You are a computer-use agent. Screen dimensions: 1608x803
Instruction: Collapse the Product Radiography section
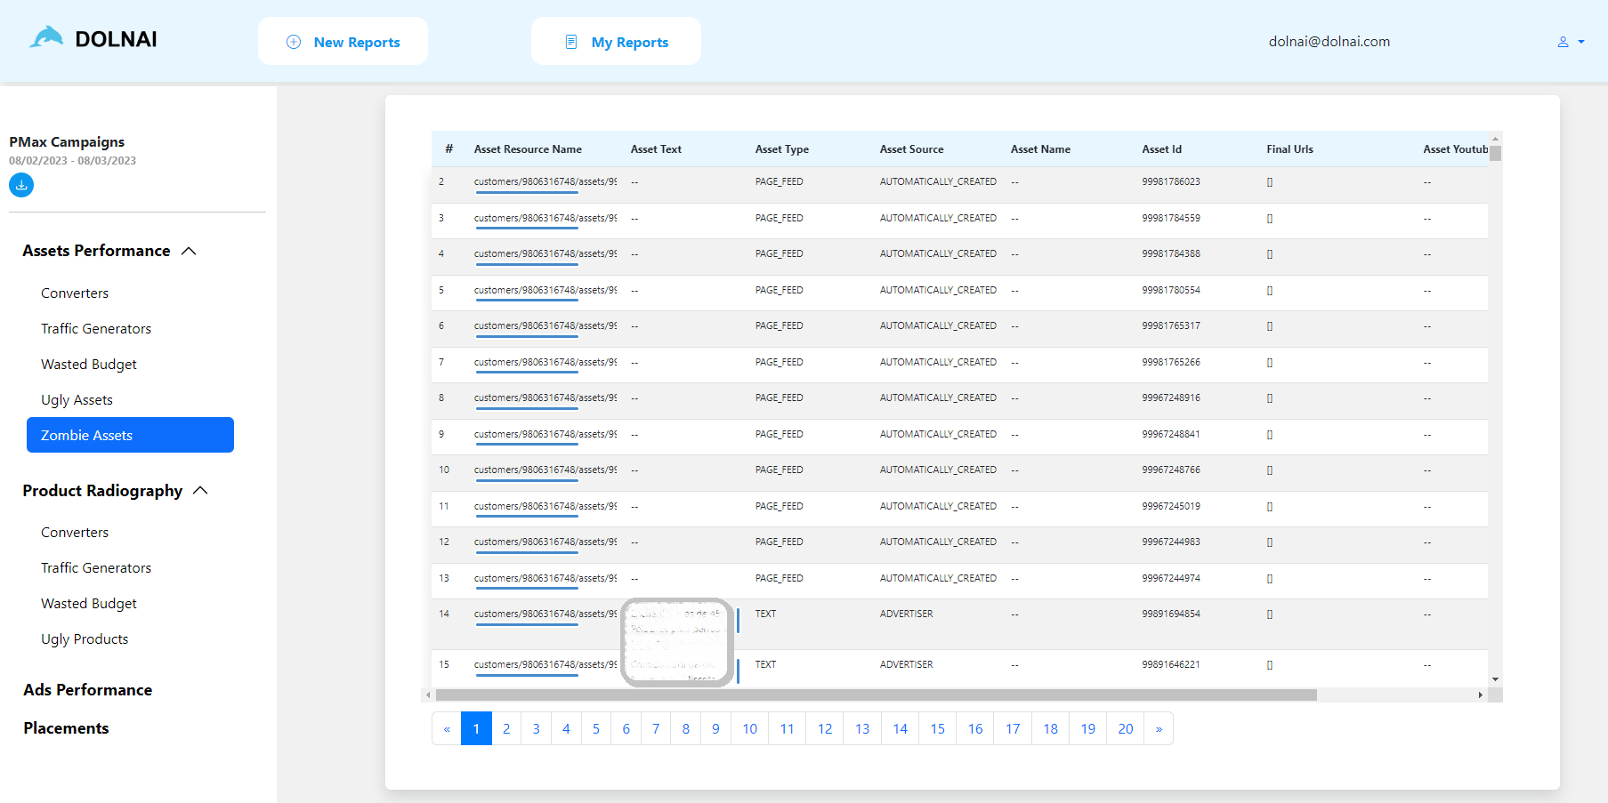click(x=201, y=490)
